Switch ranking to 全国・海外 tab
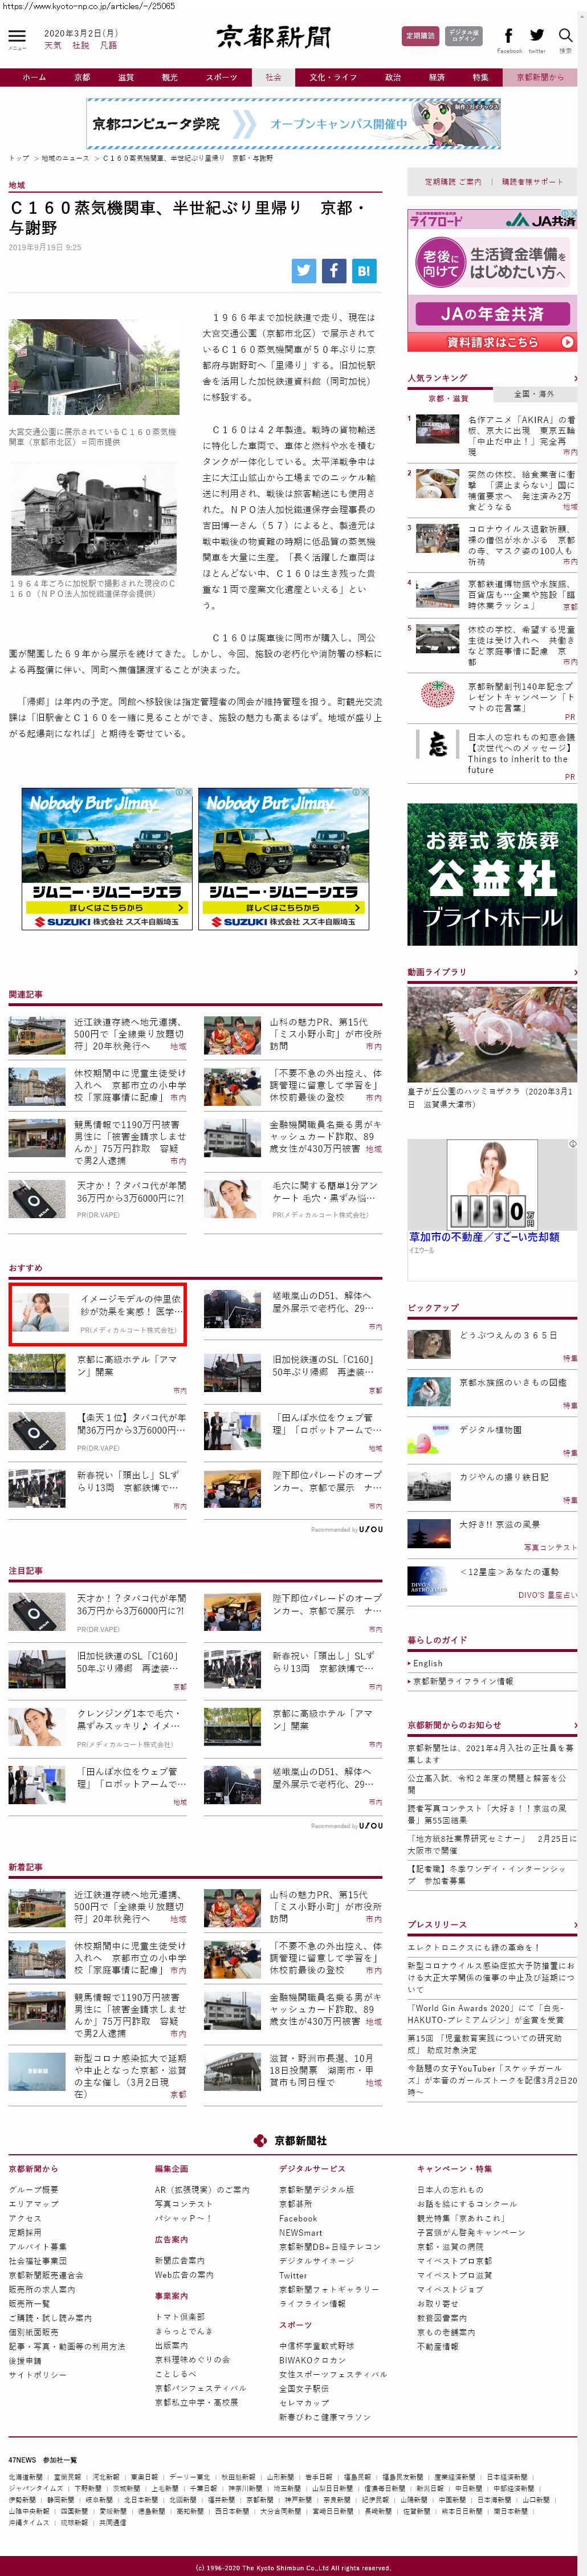Screen dimensions: 587x2576 pyautogui.click(x=534, y=394)
